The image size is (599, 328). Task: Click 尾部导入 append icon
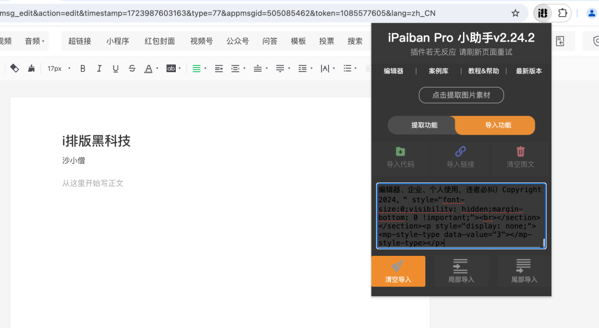[524, 266]
